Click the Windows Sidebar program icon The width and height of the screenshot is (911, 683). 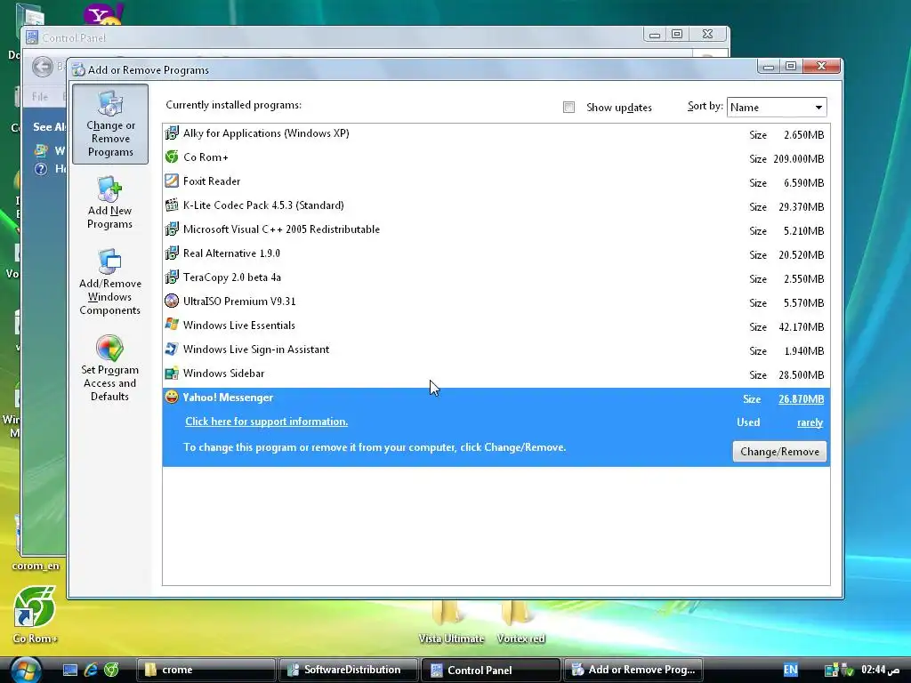(x=172, y=373)
